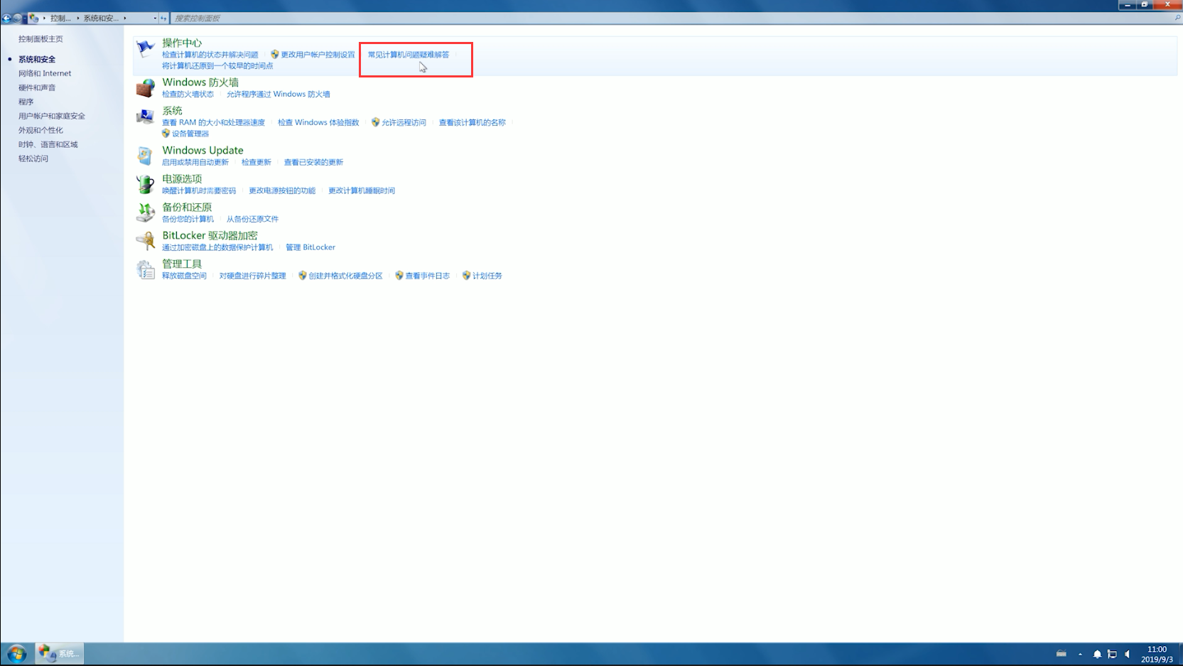Screen dimensions: 1183x666
Task: Click the network tray icon
Action: (1113, 654)
